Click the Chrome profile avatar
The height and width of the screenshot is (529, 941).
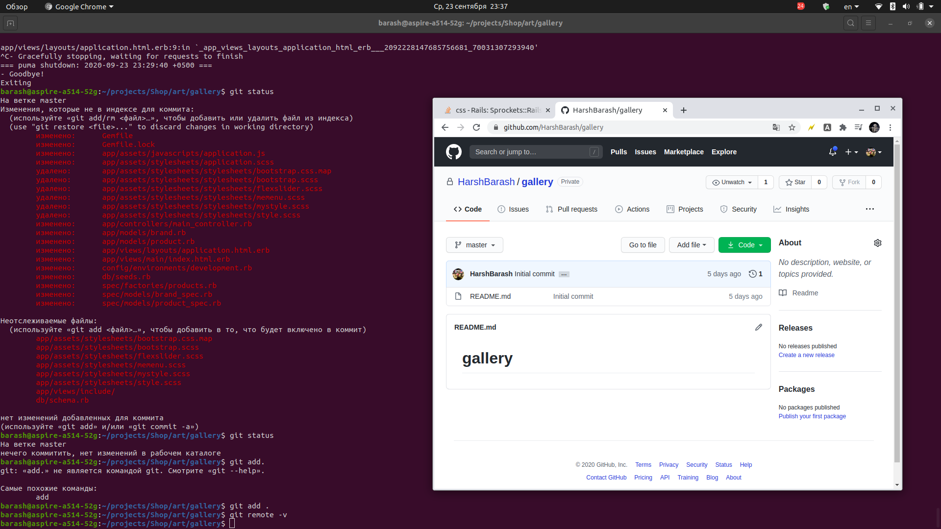tap(874, 127)
